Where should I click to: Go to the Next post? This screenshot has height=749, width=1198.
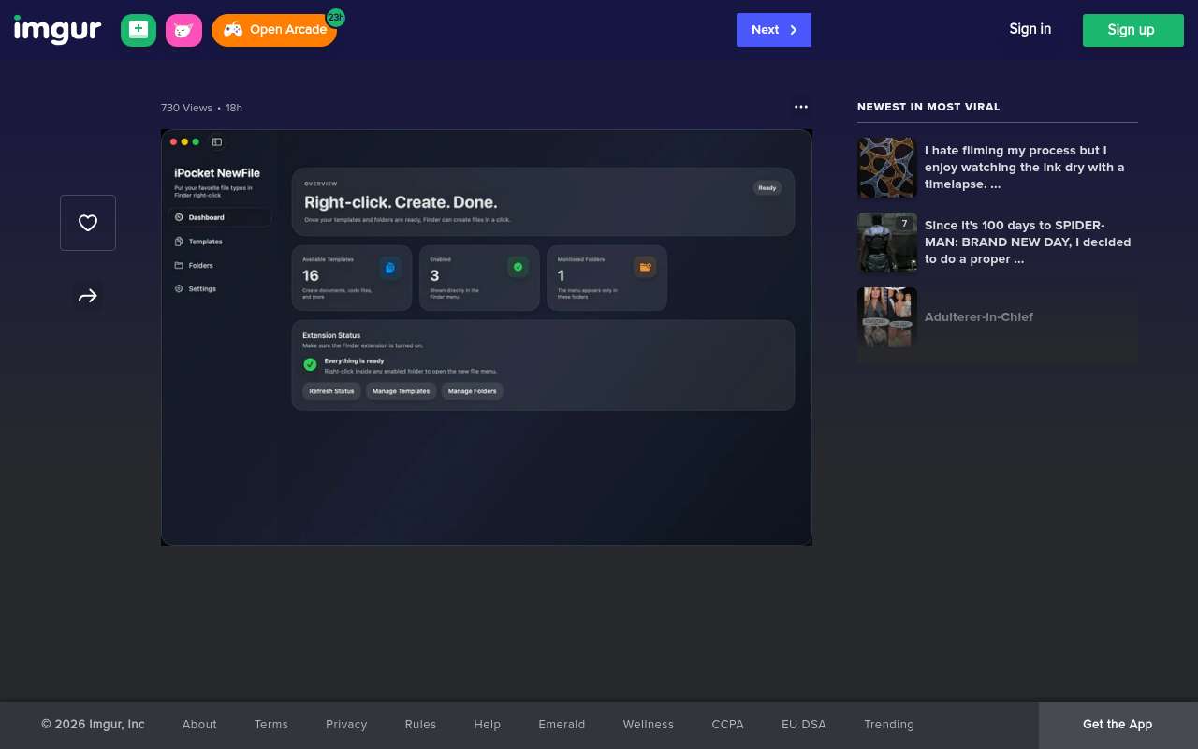(x=773, y=30)
